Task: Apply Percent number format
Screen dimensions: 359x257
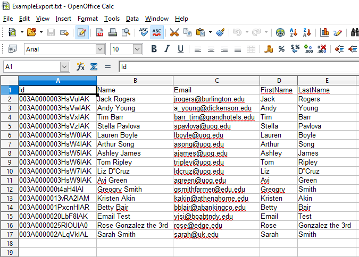Action: (281, 49)
